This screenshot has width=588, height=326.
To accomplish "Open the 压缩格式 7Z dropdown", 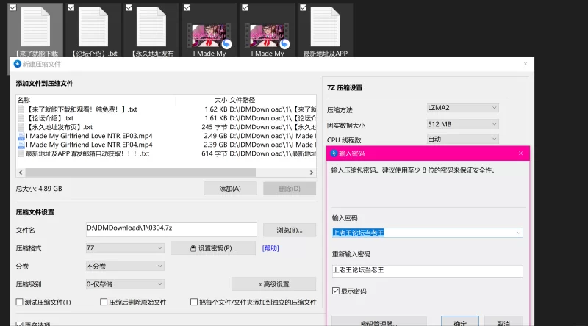I will pos(125,248).
